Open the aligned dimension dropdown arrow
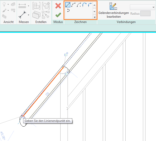Image resolution: width=156 pixels, height=141 pixels. [x=29, y=15]
